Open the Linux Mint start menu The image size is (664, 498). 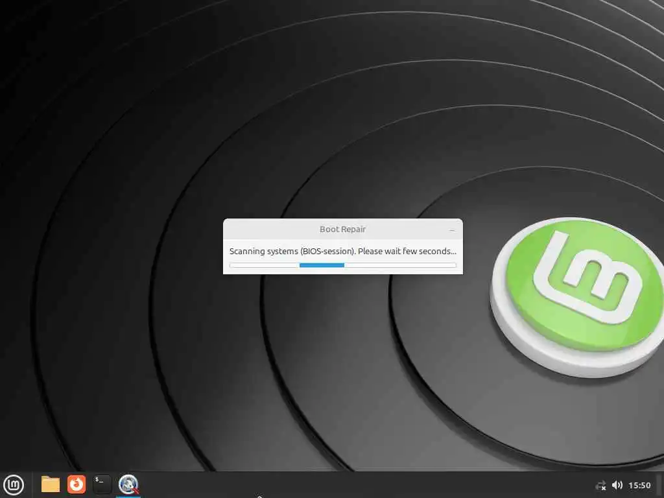pos(14,485)
